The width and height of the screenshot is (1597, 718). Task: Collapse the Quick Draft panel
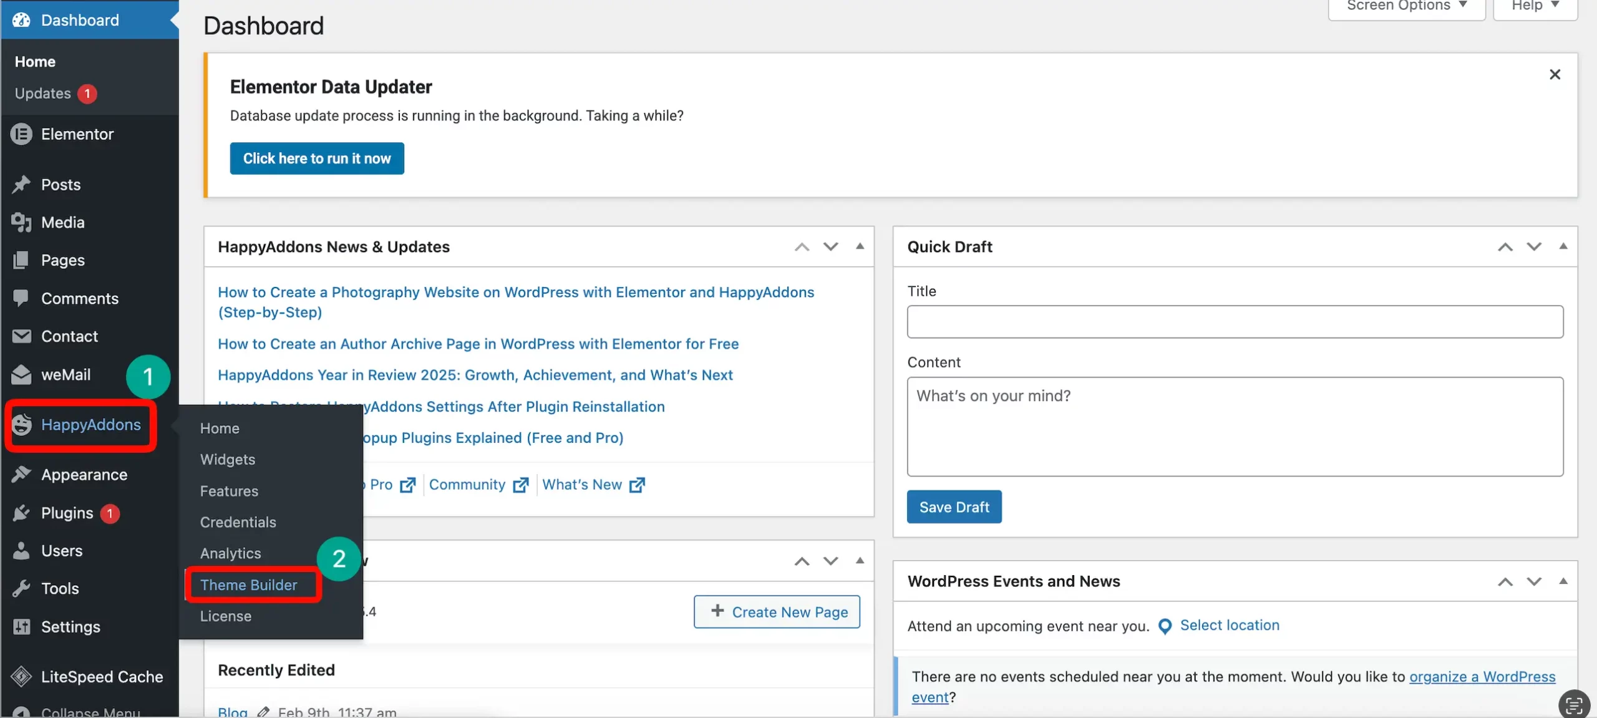pos(1563,246)
